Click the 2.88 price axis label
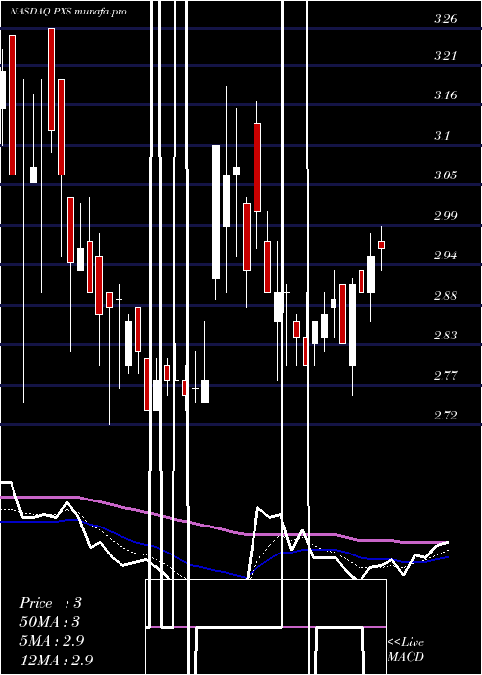This screenshot has width=482, height=675. click(x=445, y=296)
